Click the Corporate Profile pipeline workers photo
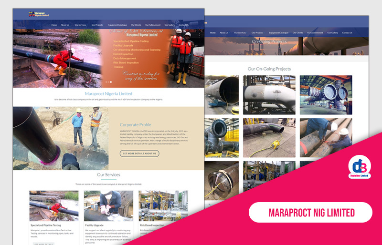The height and width of the screenshot is (245, 382). [x=61, y=138]
